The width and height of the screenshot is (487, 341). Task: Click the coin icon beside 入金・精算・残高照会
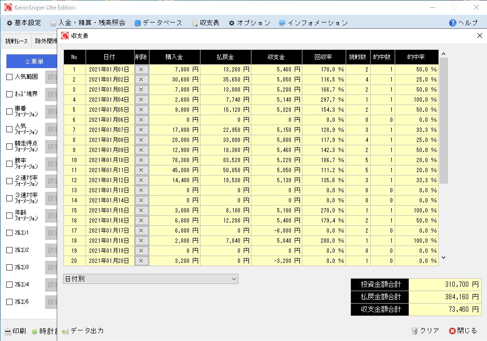53,23
